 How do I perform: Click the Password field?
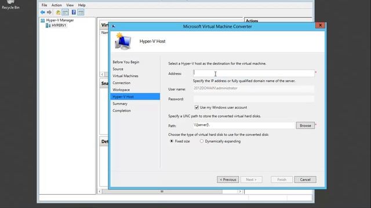coord(254,99)
